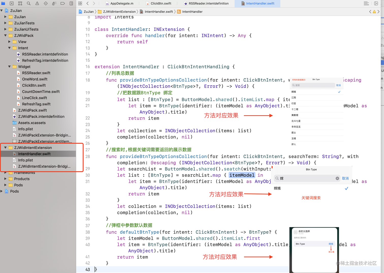Image resolution: width=384 pixels, height=273 pixels.
Task: Click line number 28 in the gutter
Action: pos(88,157)
